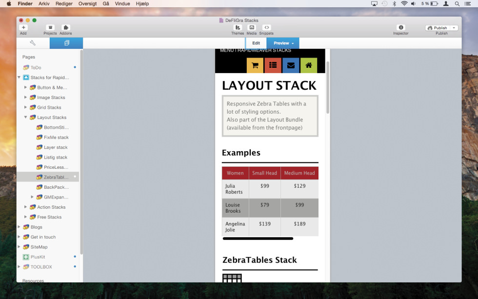
Task: Click the Louise Brooks table cell
Action: pos(235,208)
